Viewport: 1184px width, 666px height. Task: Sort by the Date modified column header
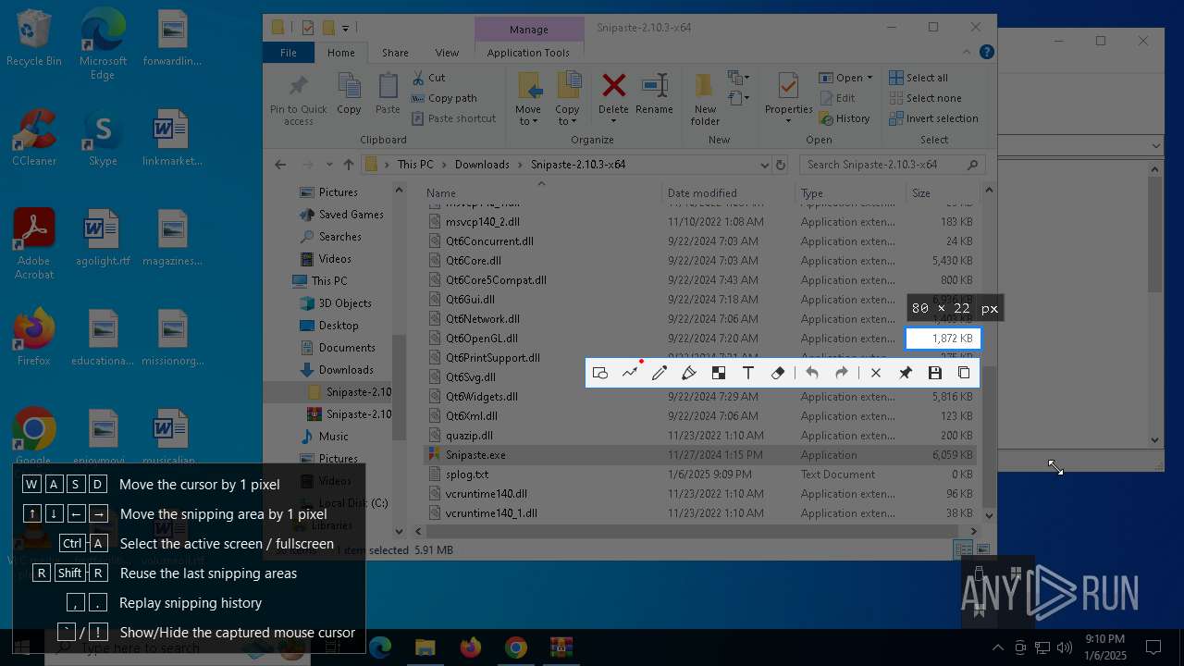point(728,193)
